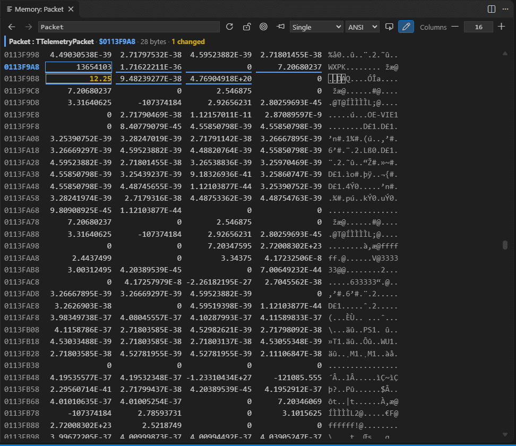This screenshot has width=516, height=446.
Task: Click the scroll up arrow
Action: [505, 53]
